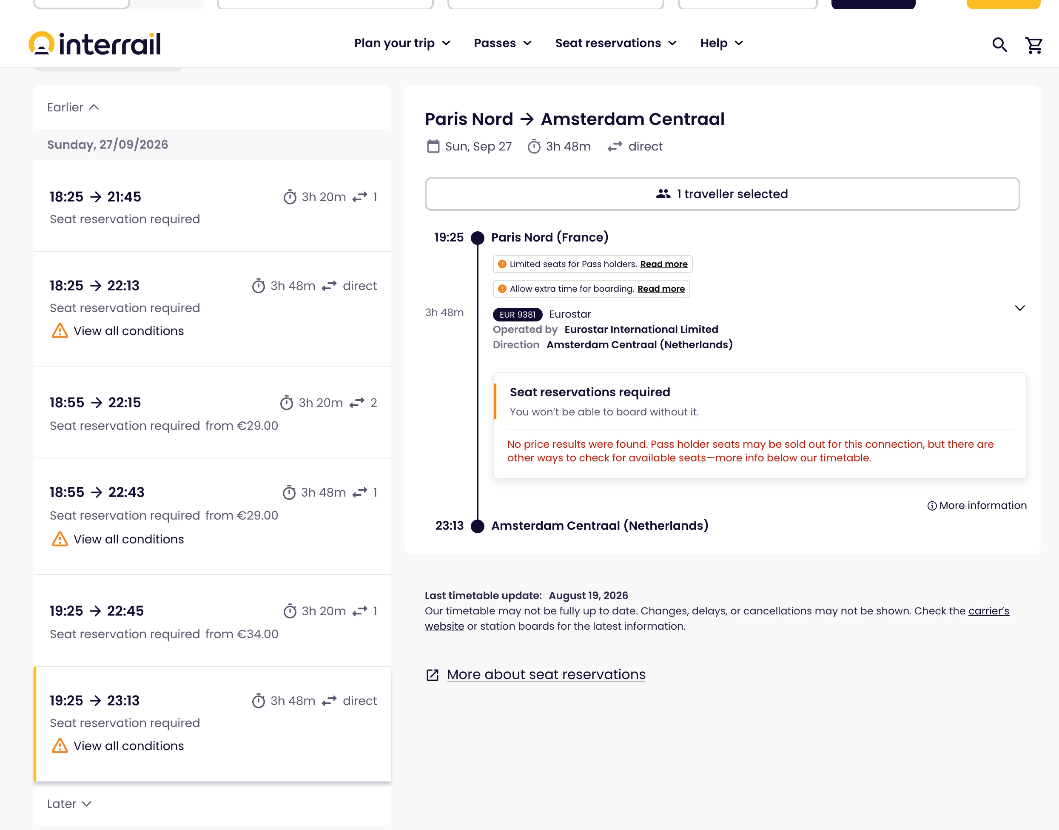The image size is (1059, 830).
Task: Open the Seat reservations menu
Action: [x=616, y=43]
